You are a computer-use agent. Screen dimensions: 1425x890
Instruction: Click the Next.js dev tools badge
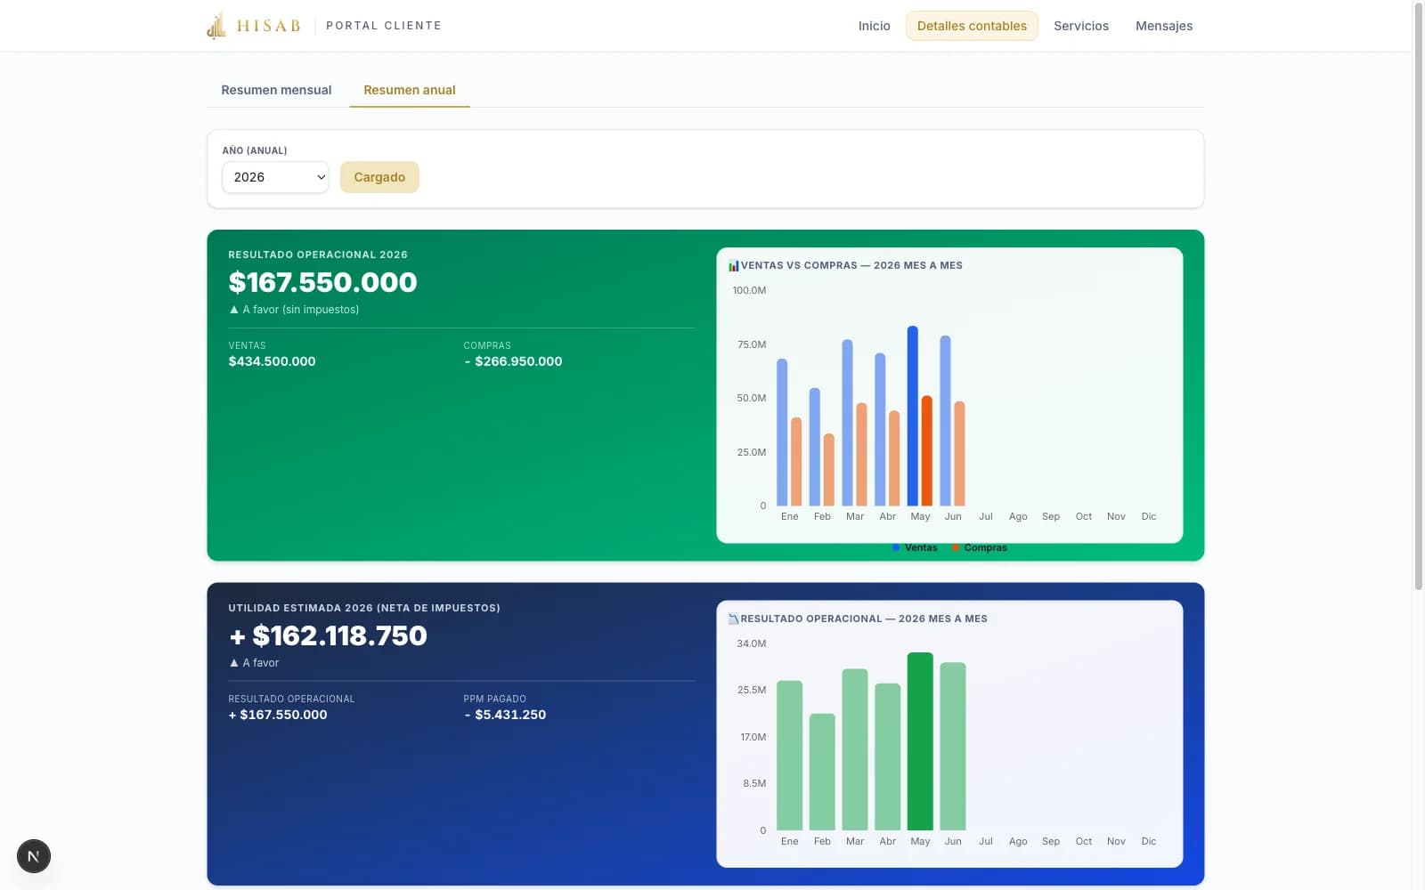click(x=34, y=856)
